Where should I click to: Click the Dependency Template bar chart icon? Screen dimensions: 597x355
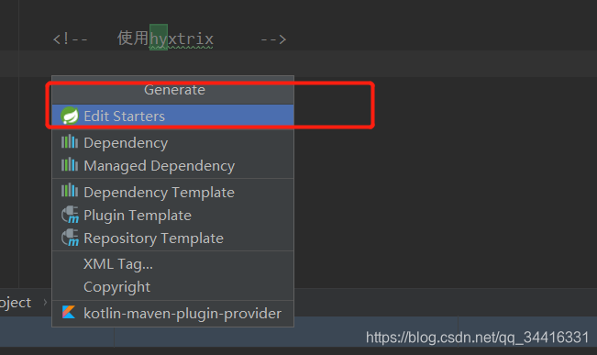click(70, 190)
